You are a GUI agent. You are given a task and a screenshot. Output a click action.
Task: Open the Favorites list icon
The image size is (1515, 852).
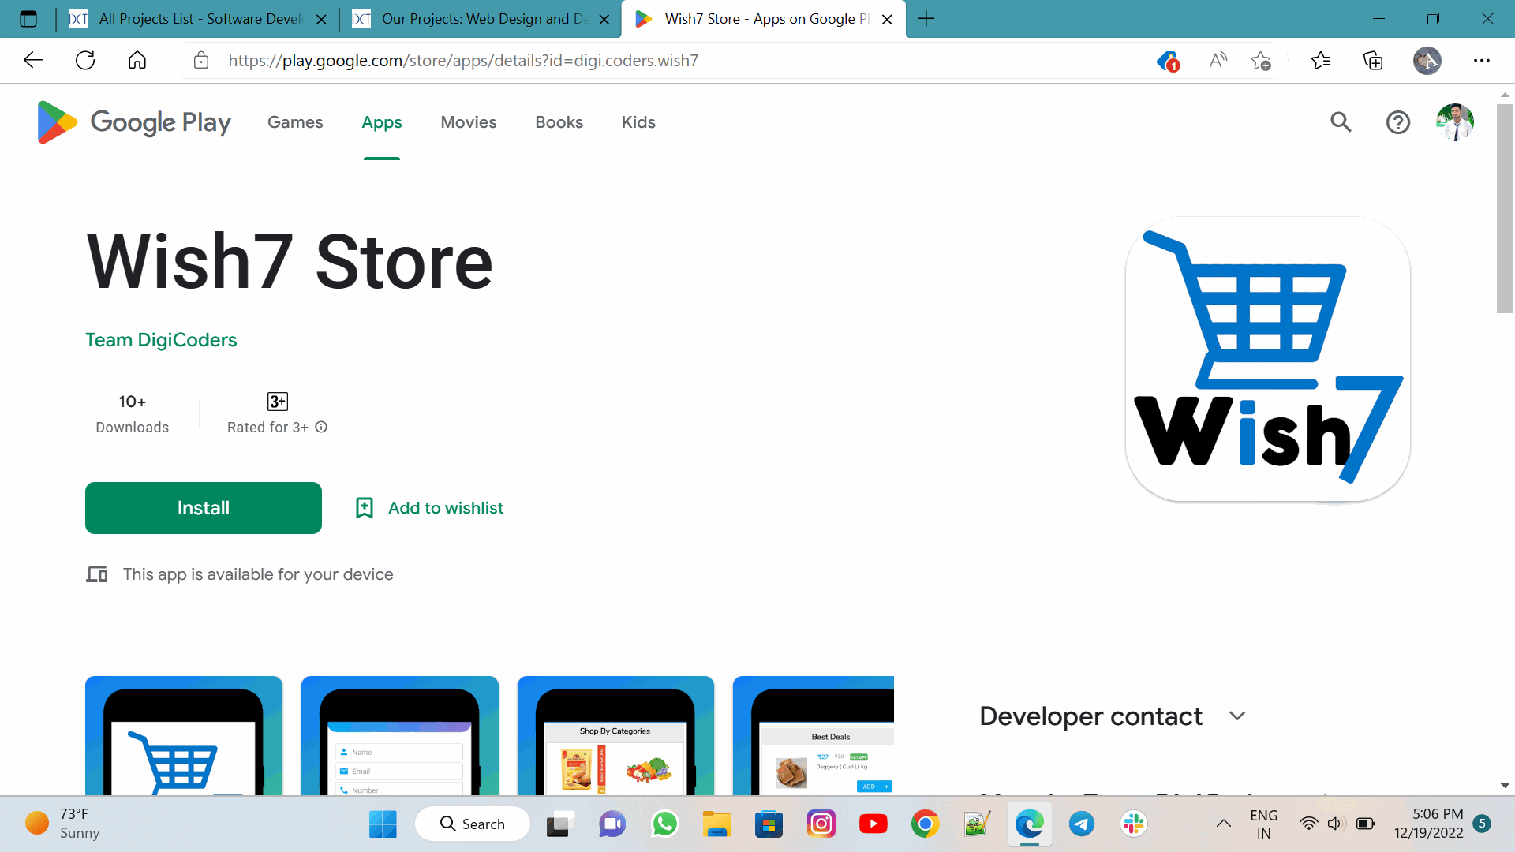tap(1321, 61)
